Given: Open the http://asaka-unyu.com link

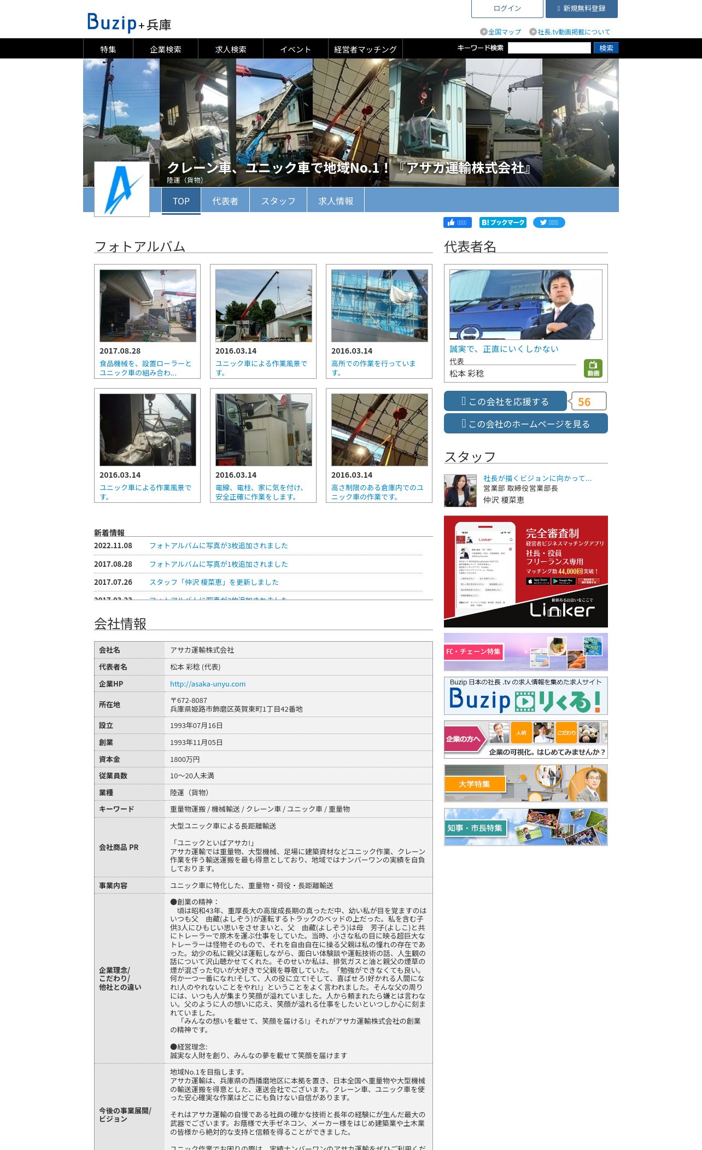Looking at the screenshot, I should (x=208, y=684).
